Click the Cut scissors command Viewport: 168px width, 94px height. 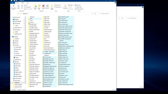coord(26,5)
